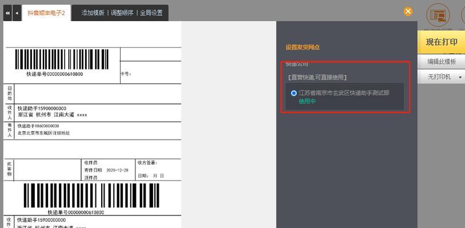Select 江苏省南京市玄武区快递助手测试部 radio option
This screenshot has height=228, width=465.
pyautogui.click(x=294, y=93)
